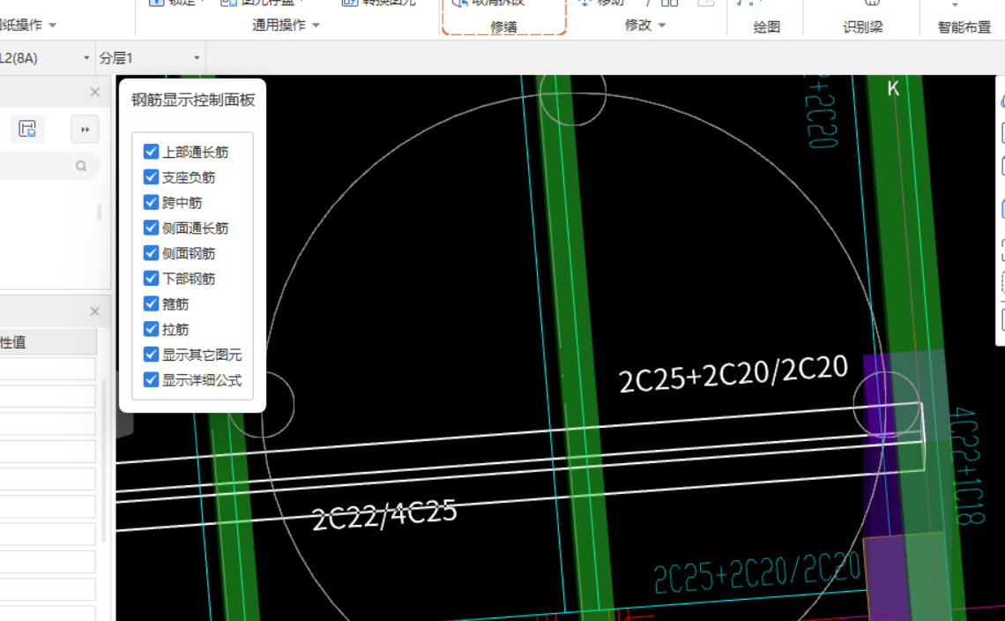The height and width of the screenshot is (621, 1005).
Task: Click the first property value cell
Action: tap(48, 369)
